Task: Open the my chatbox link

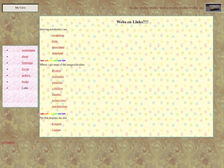Action: pos(8,142)
